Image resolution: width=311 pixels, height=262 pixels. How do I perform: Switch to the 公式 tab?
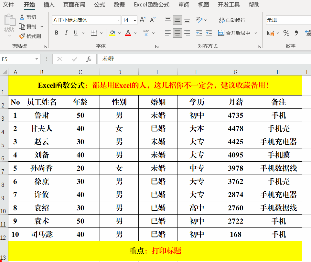[100, 5]
